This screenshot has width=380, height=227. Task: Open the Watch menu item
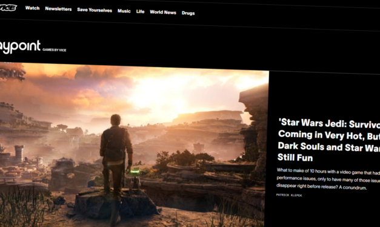(x=32, y=8)
